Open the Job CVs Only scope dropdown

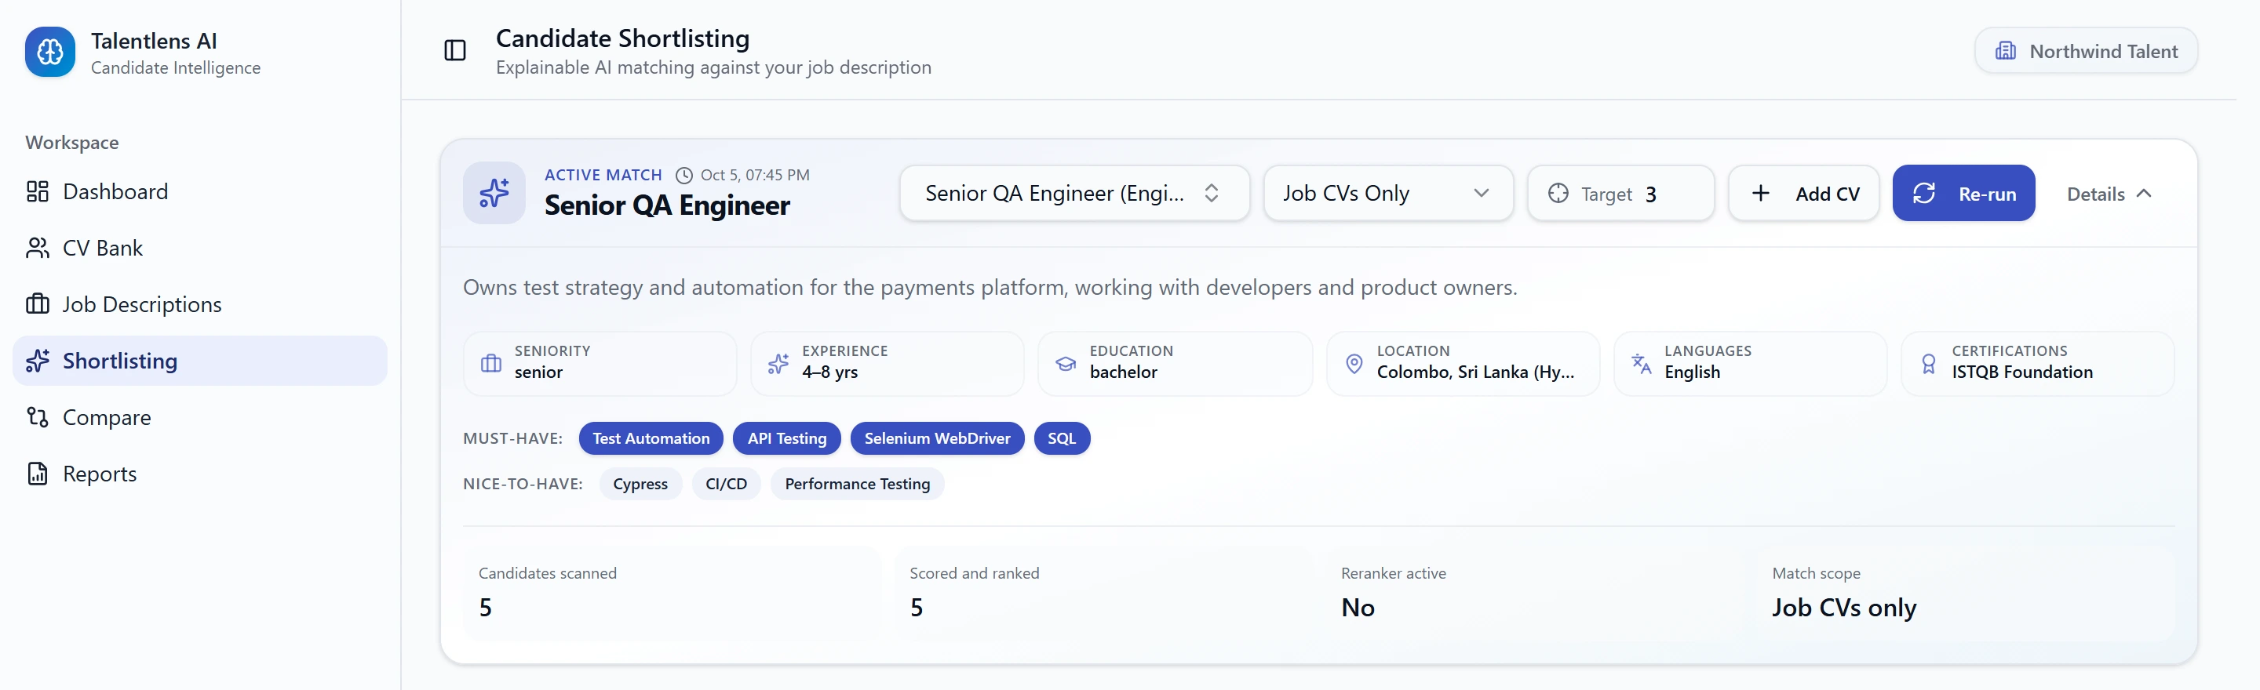tap(1388, 193)
